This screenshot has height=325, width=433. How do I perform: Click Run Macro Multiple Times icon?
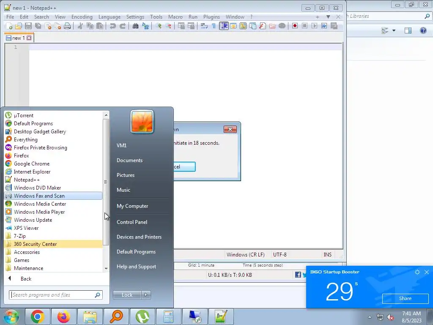tap(324, 26)
